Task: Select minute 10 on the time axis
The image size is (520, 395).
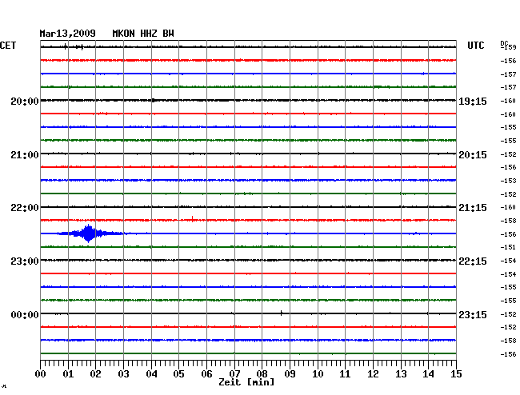Action: pyautogui.click(x=318, y=373)
